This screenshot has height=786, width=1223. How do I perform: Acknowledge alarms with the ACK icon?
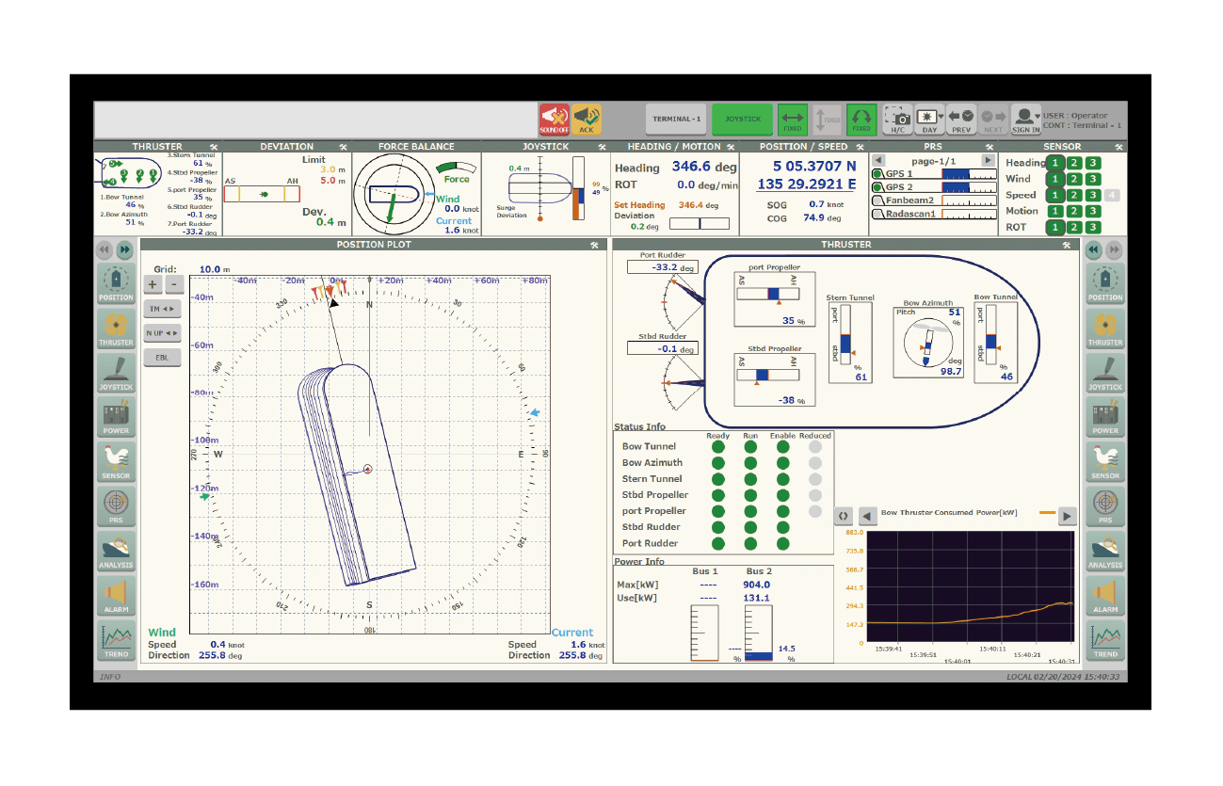587,120
